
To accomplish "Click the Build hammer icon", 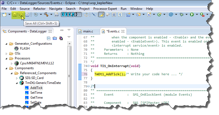I will (46, 14).
